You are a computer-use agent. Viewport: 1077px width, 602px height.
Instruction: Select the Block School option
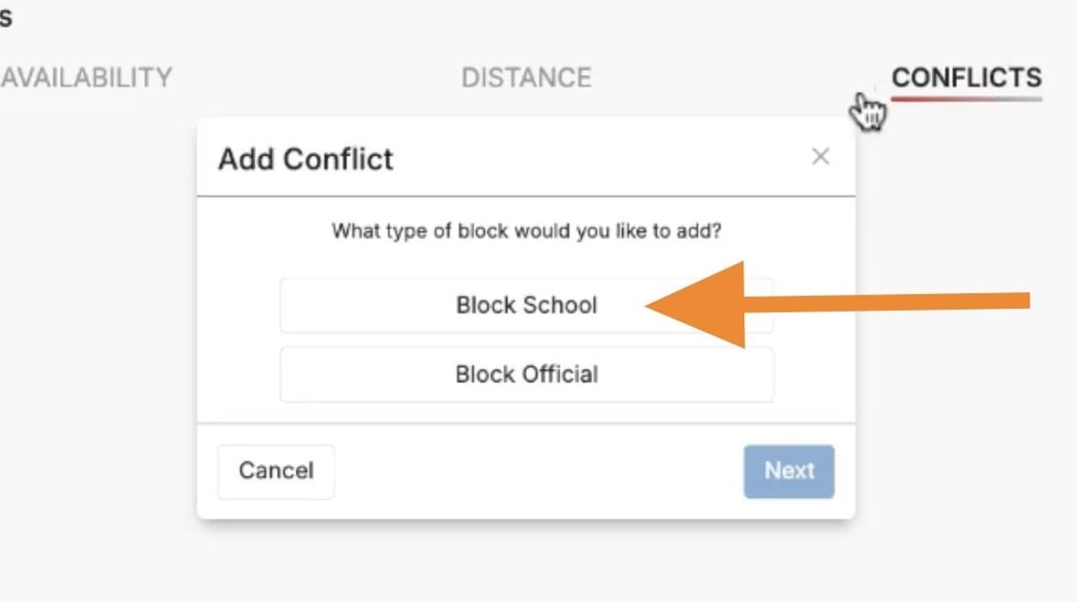[526, 306]
